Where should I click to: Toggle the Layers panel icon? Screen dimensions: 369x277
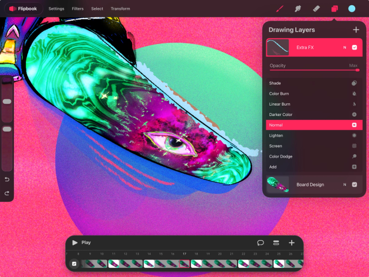point(334,9)
